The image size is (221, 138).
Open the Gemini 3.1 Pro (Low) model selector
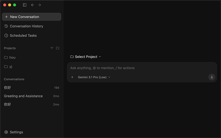coord(94,77)
